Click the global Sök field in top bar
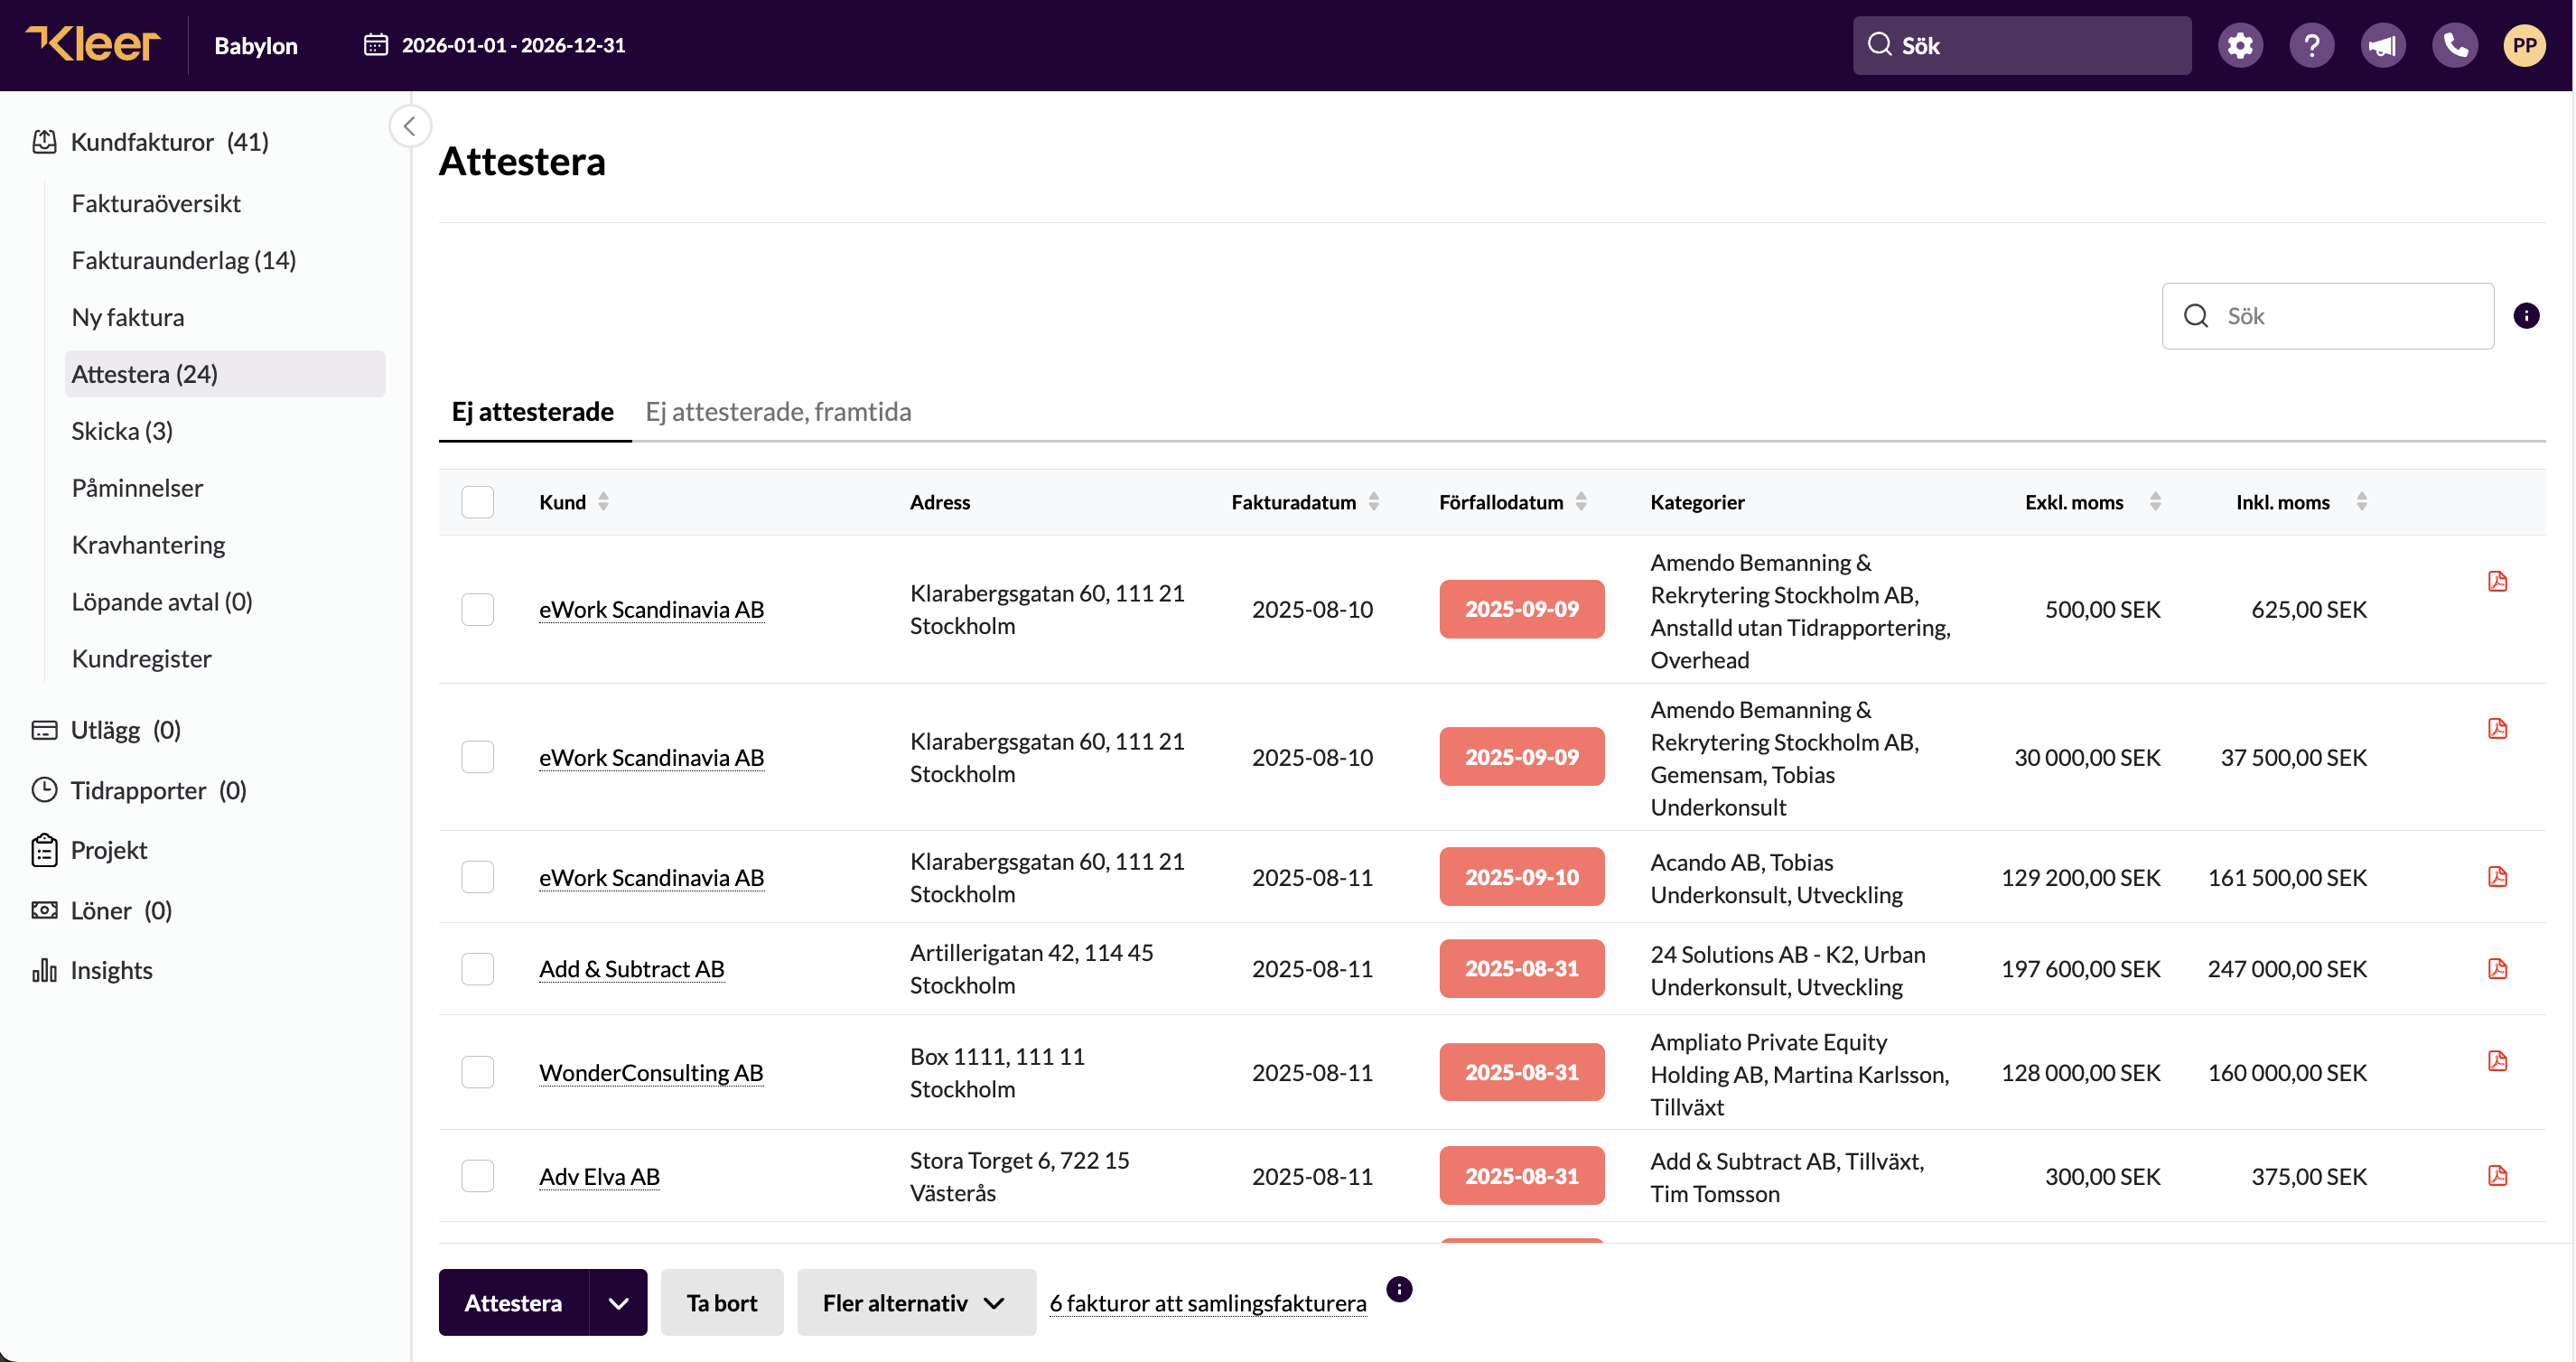 click(2021, 45)
